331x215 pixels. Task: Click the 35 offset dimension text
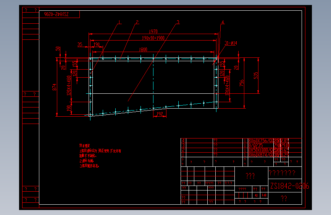tap(80, 44)
